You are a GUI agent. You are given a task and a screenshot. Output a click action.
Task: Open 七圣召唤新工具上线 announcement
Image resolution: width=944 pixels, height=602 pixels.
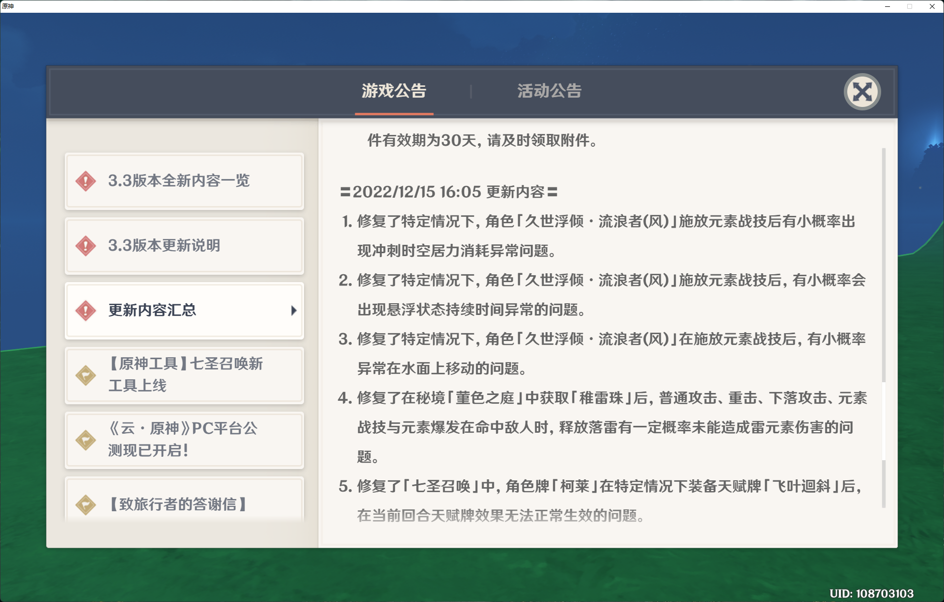185,375
